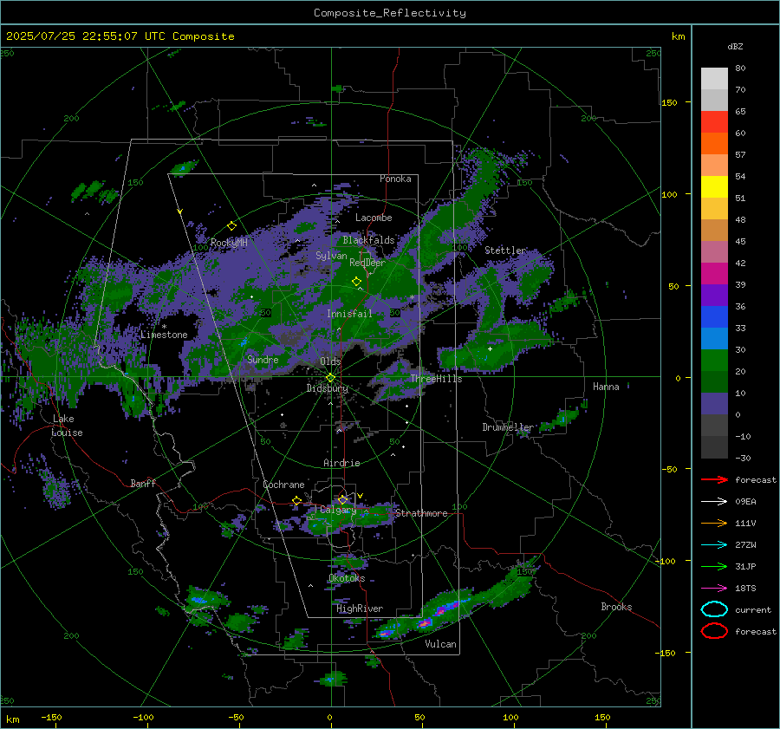
Task: Click the Airdrie city label
Action: (341, 463)
